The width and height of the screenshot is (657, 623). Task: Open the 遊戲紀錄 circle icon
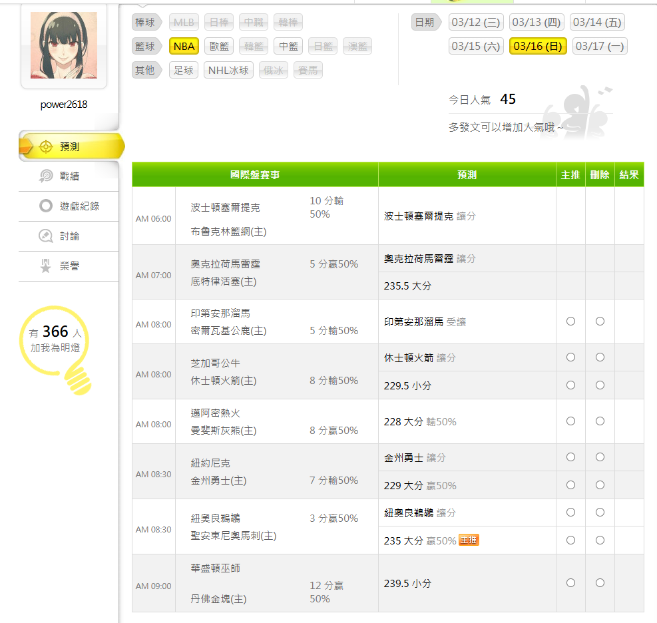tap(46, 206)
